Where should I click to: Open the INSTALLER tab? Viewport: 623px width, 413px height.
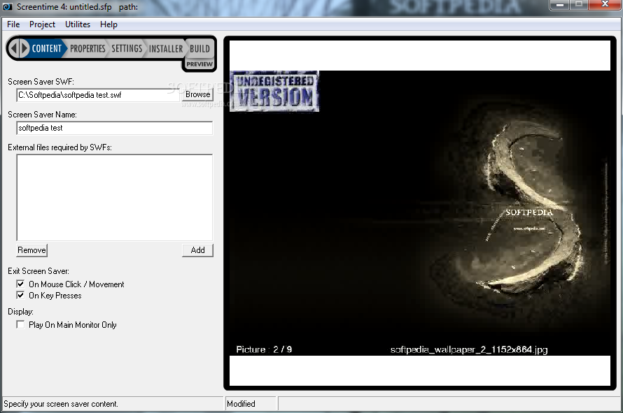pos(166,48)
